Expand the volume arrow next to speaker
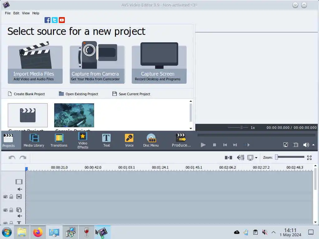 313,145
